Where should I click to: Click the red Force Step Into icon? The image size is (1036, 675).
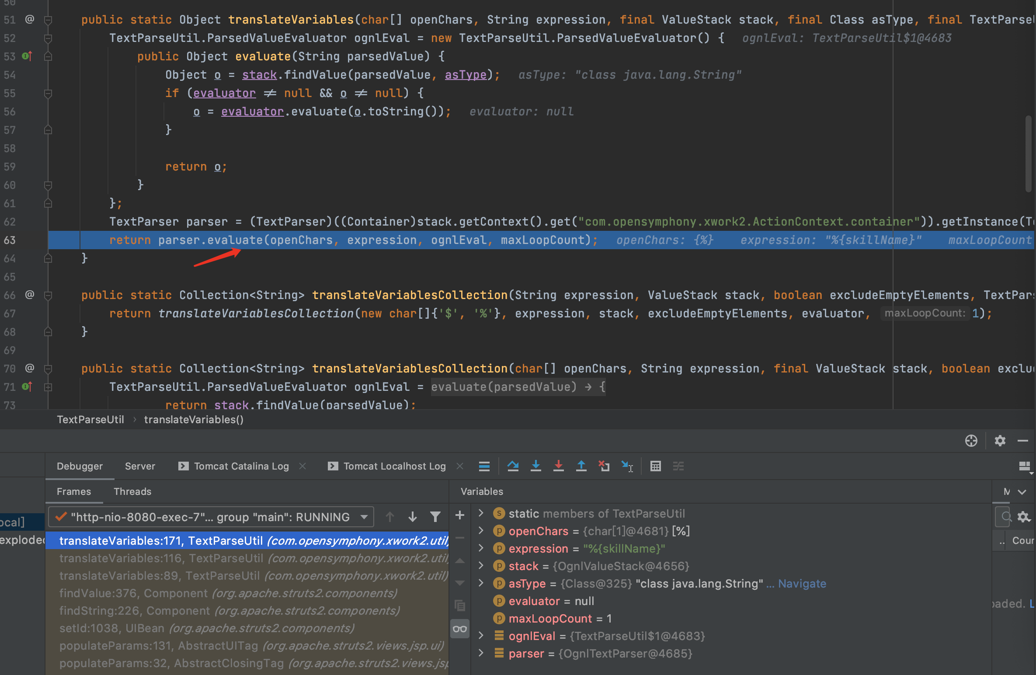[558, 466]
